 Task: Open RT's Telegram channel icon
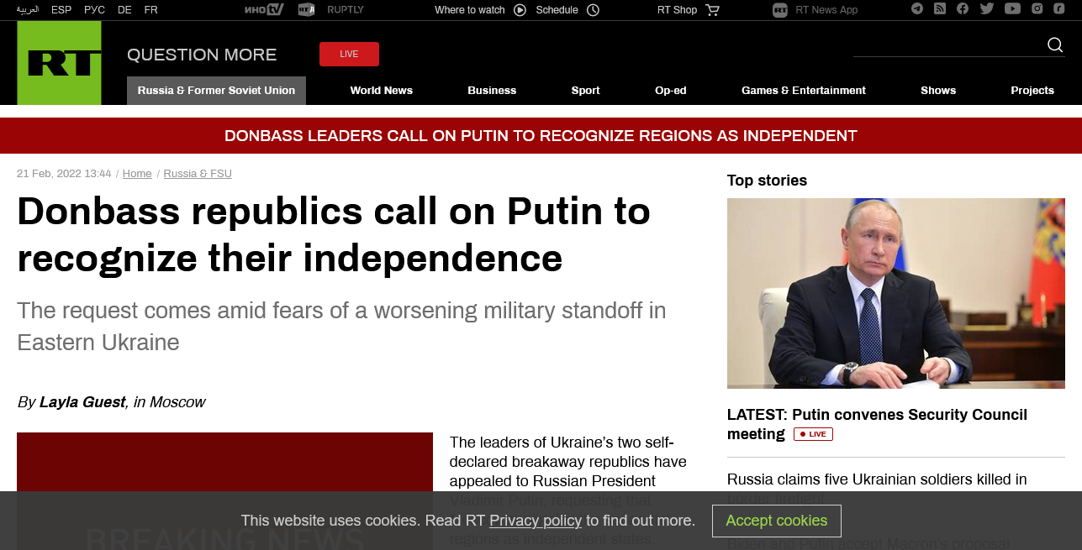click(917, 8)
